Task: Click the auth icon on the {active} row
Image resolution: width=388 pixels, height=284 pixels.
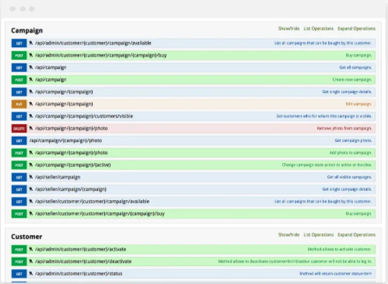Action: [x=31, y=165]
